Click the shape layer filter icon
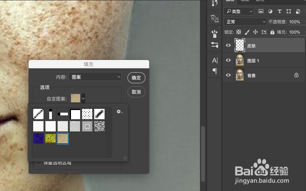306x191 pixels. [288, 11]
